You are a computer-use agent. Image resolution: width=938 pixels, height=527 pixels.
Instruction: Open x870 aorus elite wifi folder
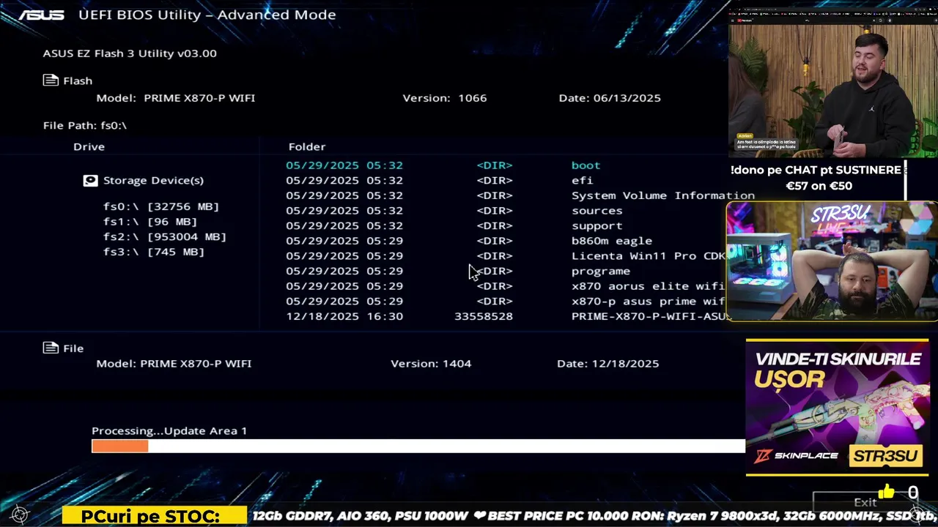pyautogui.click(x=648, y=285)
